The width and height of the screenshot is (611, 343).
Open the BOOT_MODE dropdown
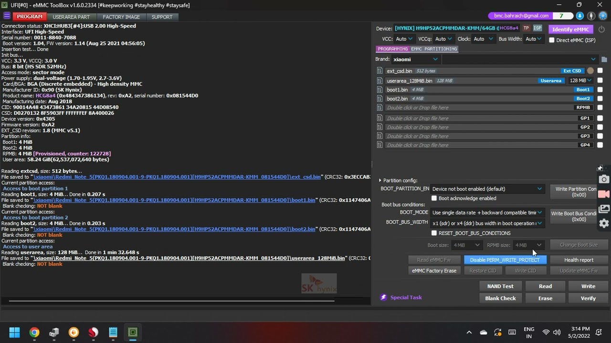click(487, 212)
